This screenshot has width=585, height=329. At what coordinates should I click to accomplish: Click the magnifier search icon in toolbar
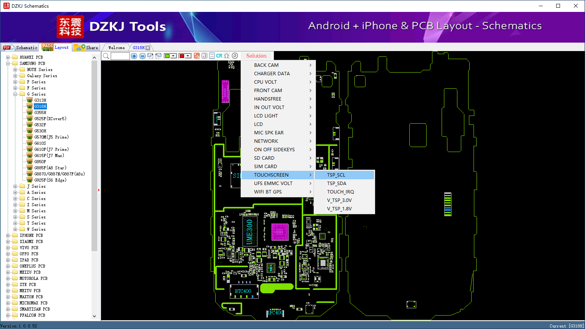(106, 56)
